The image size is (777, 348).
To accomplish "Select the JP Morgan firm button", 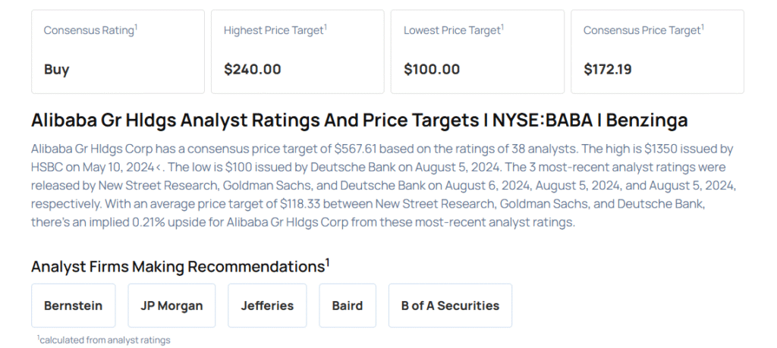I will [171, 306].
